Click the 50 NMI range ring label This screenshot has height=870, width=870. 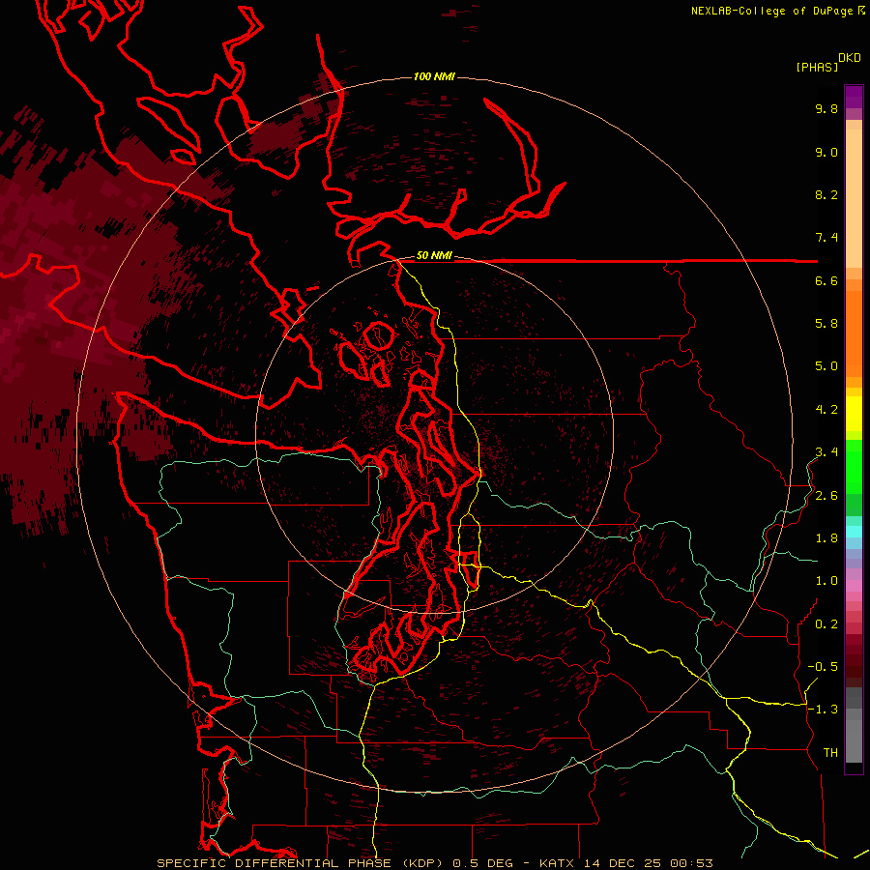pos(434,255)
